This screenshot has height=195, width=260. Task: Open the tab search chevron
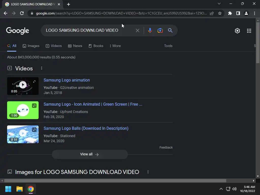[x=219, y=4]
